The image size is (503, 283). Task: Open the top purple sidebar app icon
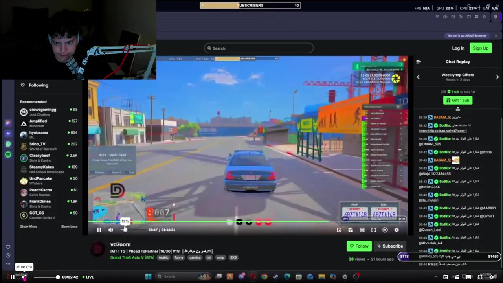pyautogui.click(x=8, y=123)
